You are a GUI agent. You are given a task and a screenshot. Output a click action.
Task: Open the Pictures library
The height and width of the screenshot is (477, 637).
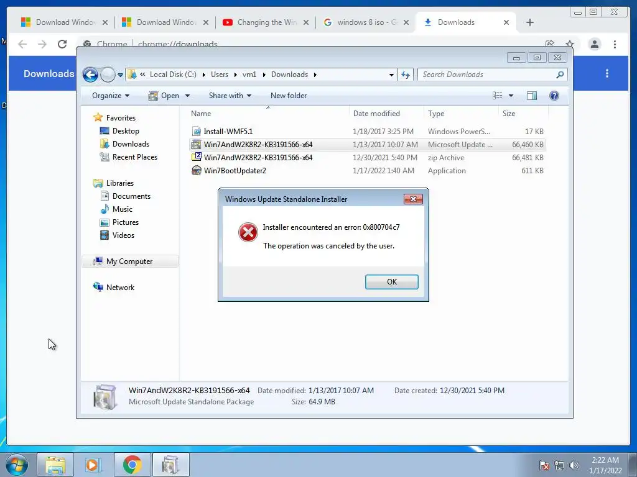click(126, 222)
